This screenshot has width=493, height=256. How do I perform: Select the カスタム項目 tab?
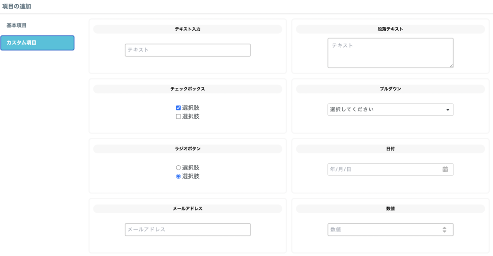pyautogui.click(x=38, y=43)
